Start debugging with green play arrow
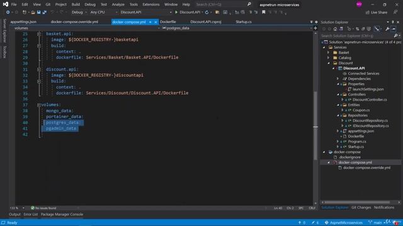 (176, 12)
